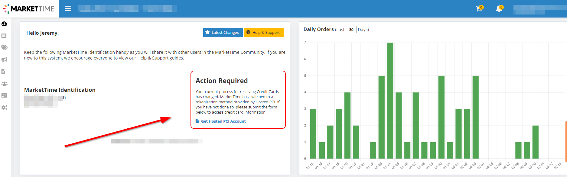The image size is (567, 177).
Task: Open the users group sidebar icon
Action: [4, 84]
